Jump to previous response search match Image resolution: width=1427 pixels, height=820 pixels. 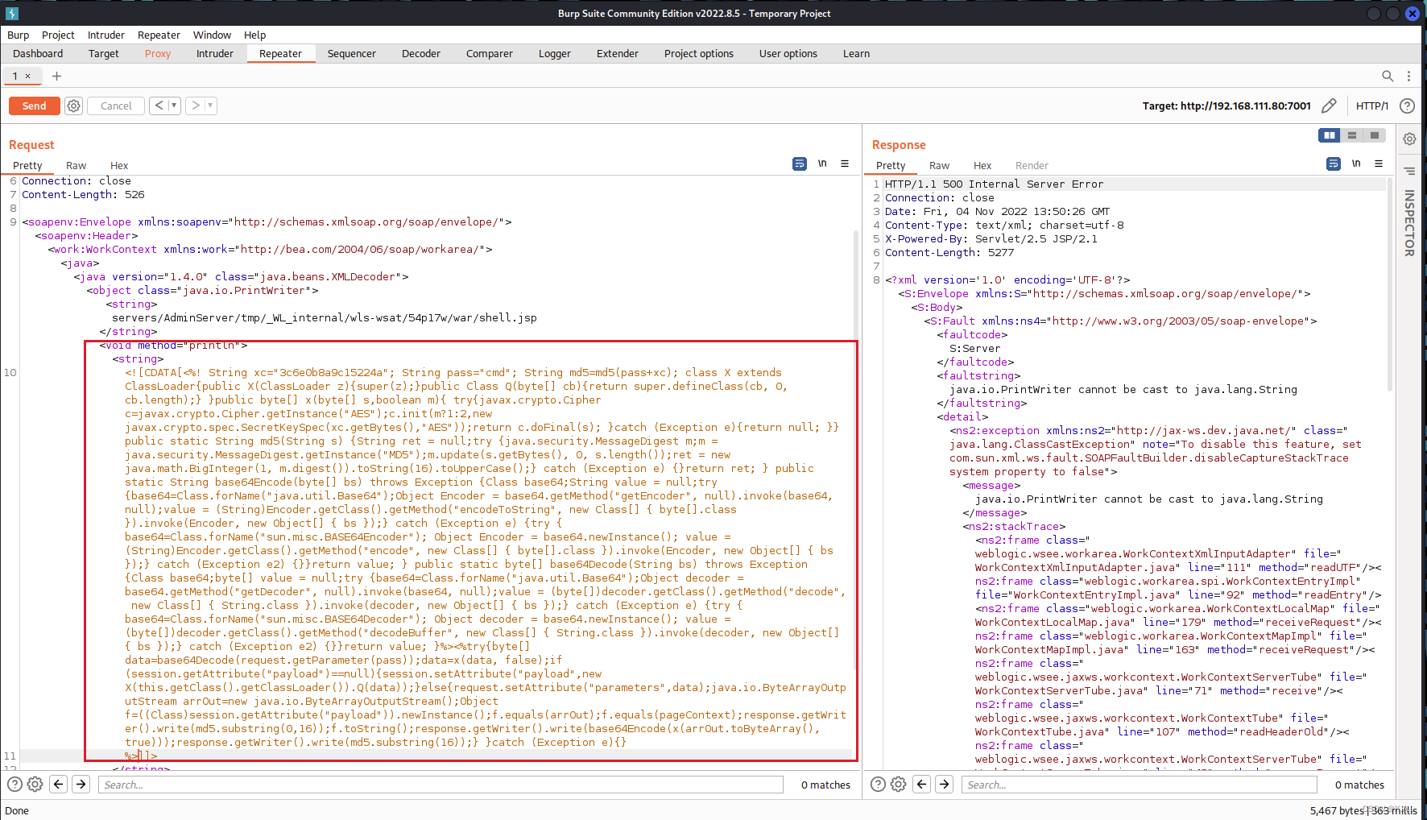[922, 784]
